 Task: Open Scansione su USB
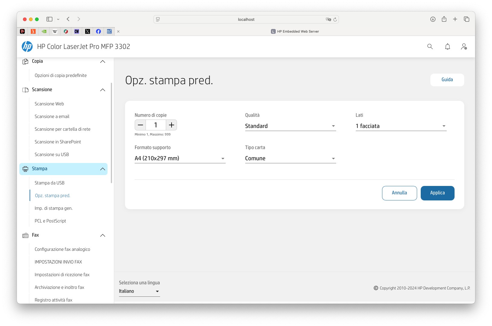click(52, 155)
